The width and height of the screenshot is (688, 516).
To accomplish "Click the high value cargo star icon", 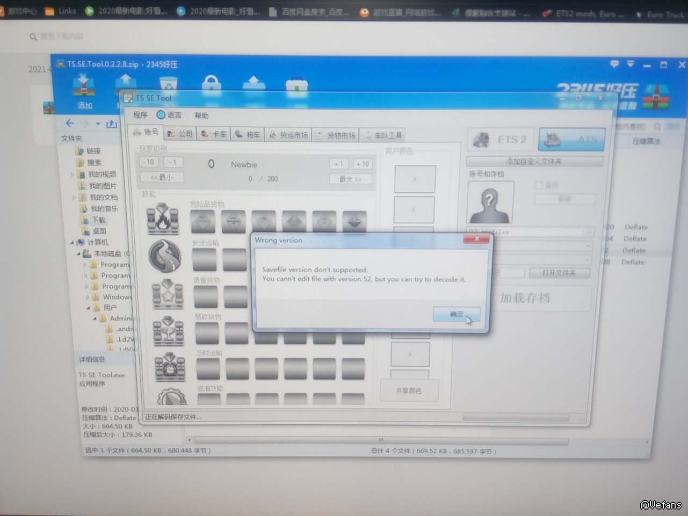I will coord(168,294).
